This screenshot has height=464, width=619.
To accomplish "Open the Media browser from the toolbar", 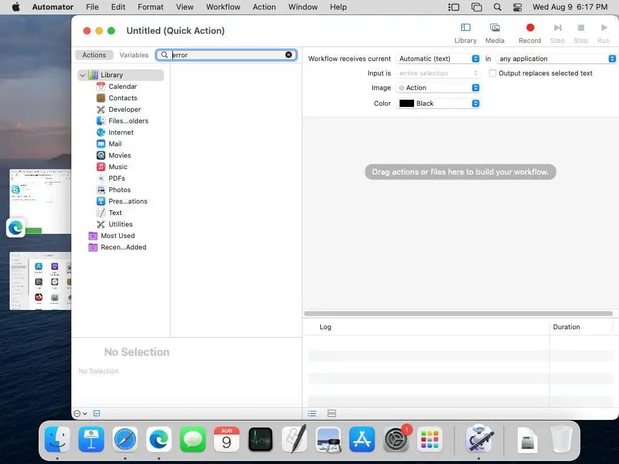I will (494, 33).
